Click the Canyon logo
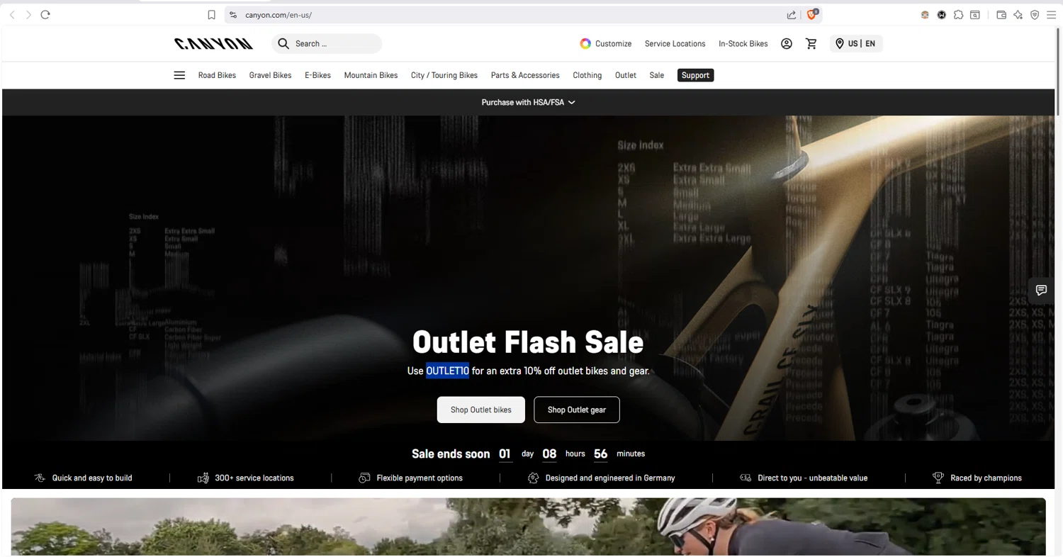Screen dimensions: 1063x557 point(213,43)
